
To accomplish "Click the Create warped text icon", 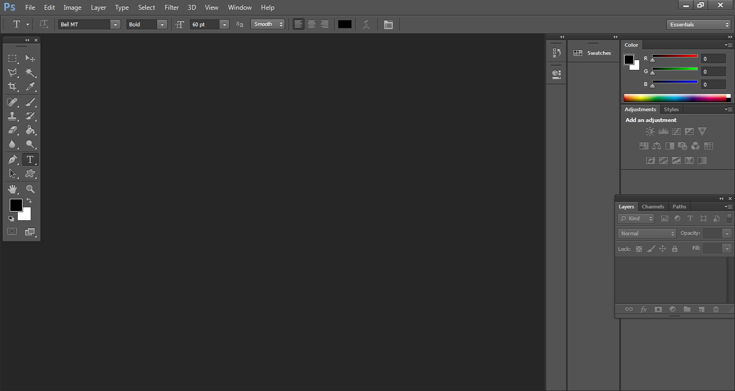I will pyautogui.click(x=366, y=24).
